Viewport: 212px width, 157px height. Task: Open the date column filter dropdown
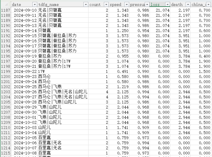point(35,5)
